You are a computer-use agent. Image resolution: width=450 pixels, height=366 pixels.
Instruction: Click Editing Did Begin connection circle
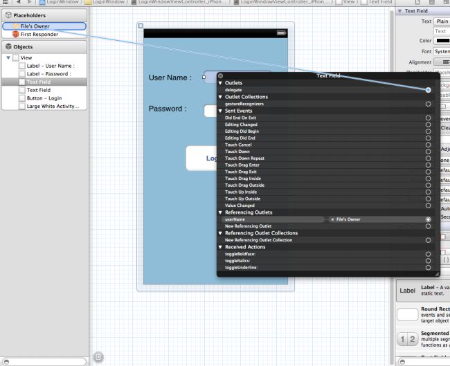[x=428, y=131]
